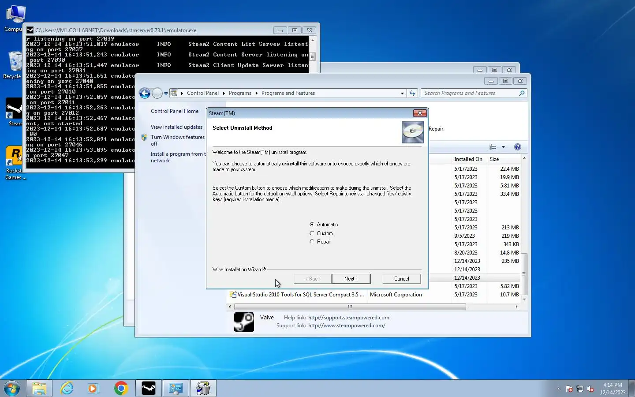Open the Help question mark icon
This screenshot has width=635, height=397.
(518, 147)
